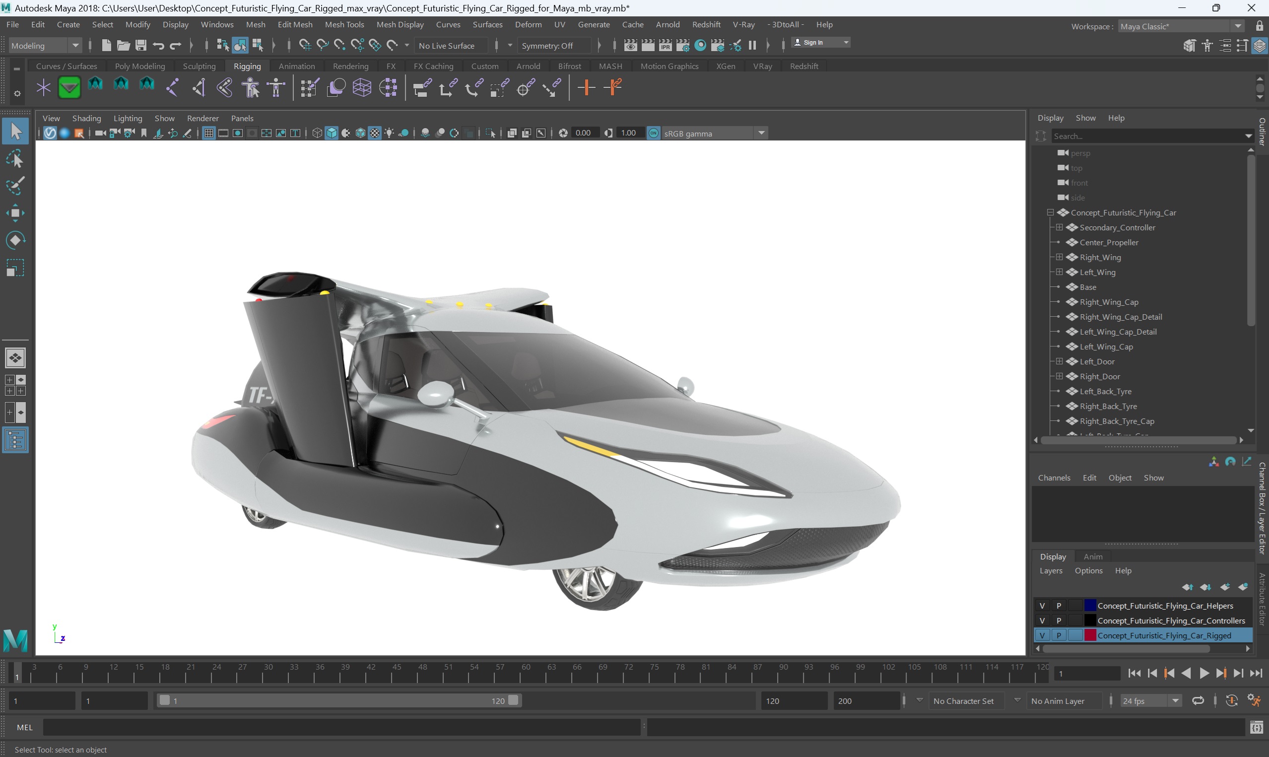
Task: Switch to single perspective view layout
Action: (x=15, y=358)
